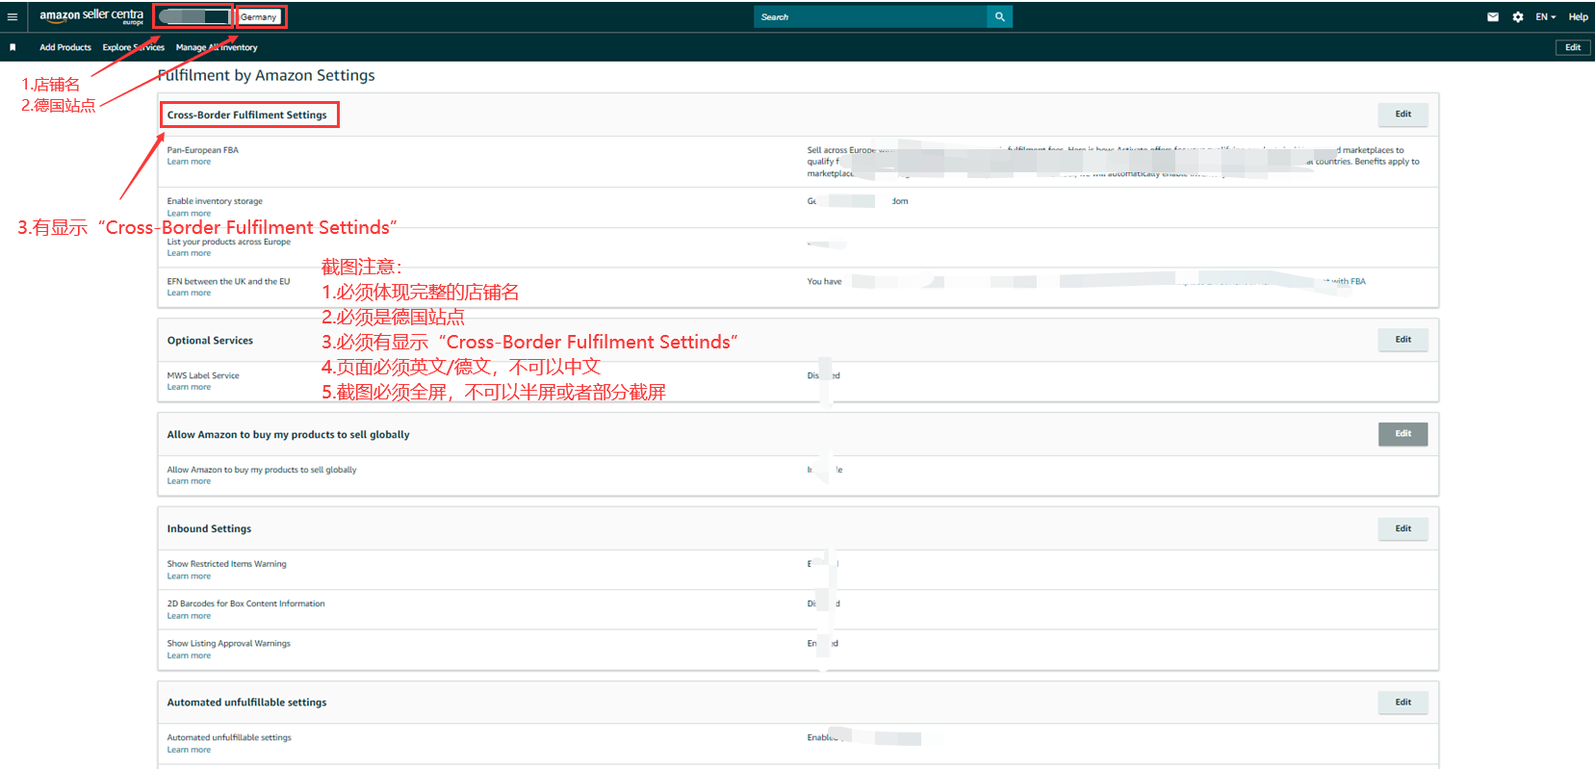Click the MWS Label Service row label

203,375
